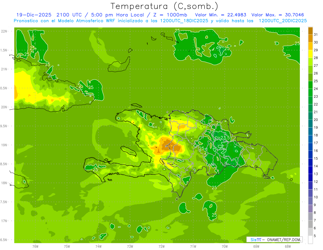Click 'Valor Max. = 30.7046' text
This screenshot has height=250, width=323.
point(278,15)
